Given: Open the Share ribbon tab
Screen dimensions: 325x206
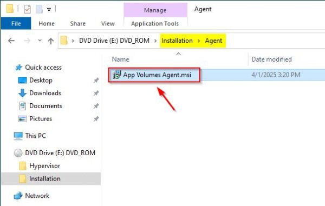Looking at the screenshot, I should pos(77,24).
